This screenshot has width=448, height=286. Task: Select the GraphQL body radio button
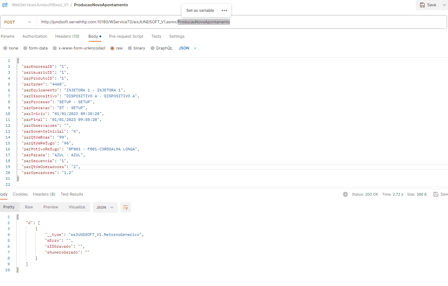(153, 48)
